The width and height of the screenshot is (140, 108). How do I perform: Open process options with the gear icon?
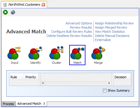(13, 12)
